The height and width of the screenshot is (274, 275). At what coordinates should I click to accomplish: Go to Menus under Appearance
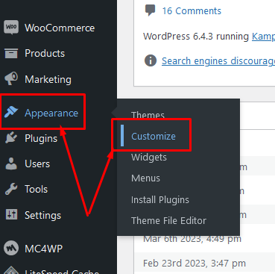(145, 178)
